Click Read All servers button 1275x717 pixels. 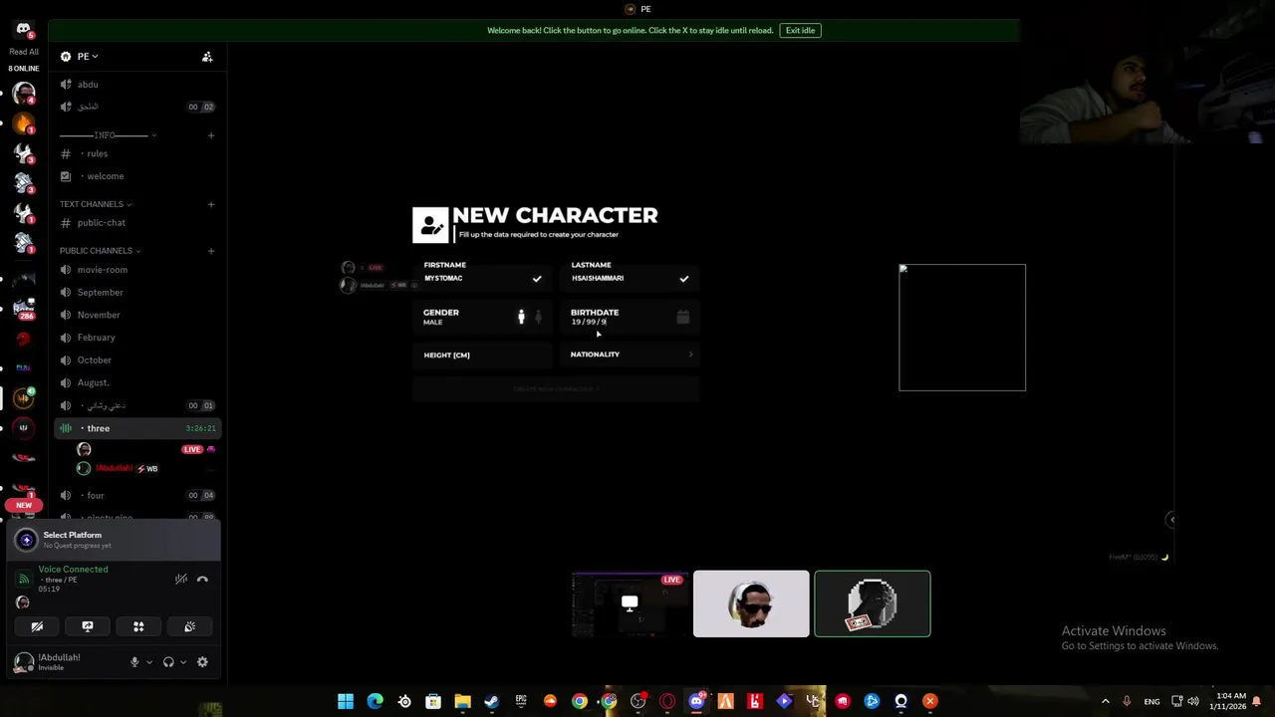[24, 52]
